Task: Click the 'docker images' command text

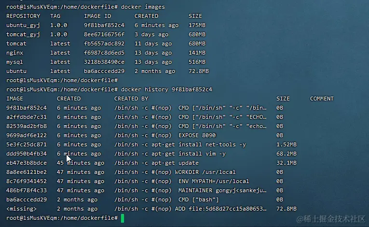Action: 143,7
